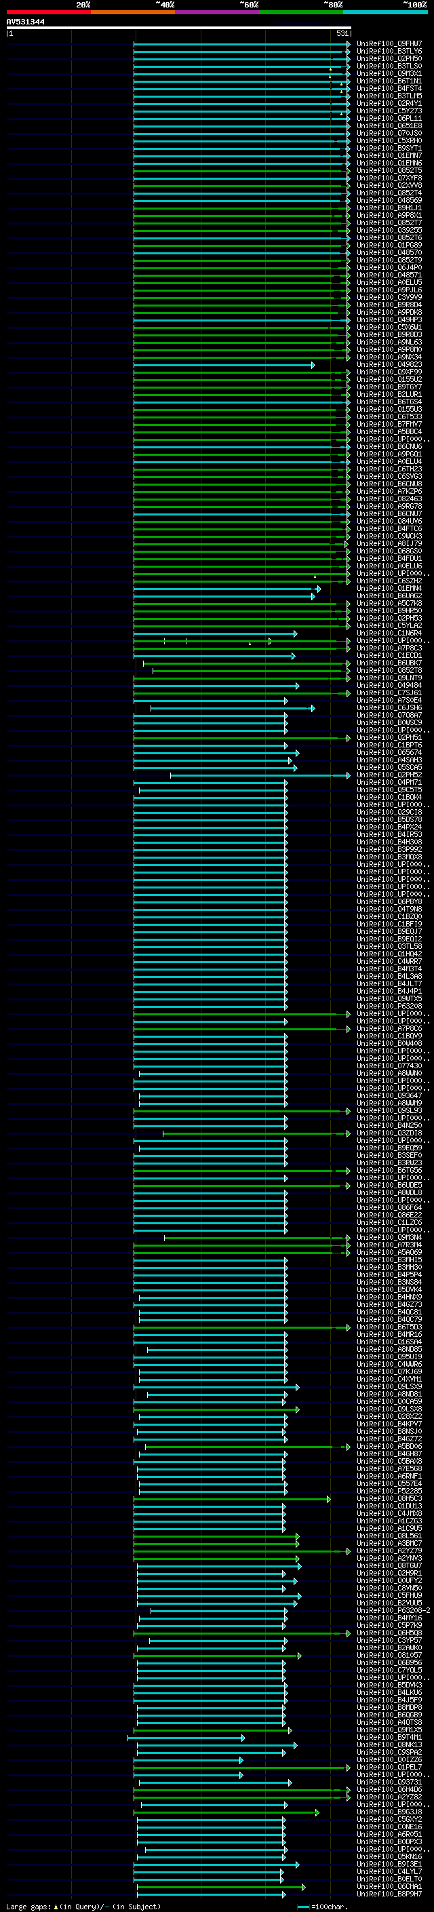Select hit label UniRef100_Q29CI8
The height and width of the screenshot is (1912, 434).
click(x=389, y=812)
